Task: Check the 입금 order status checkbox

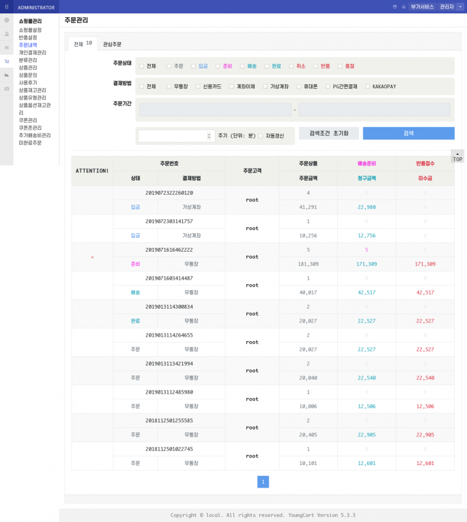Action: click(x=193, y=66)
